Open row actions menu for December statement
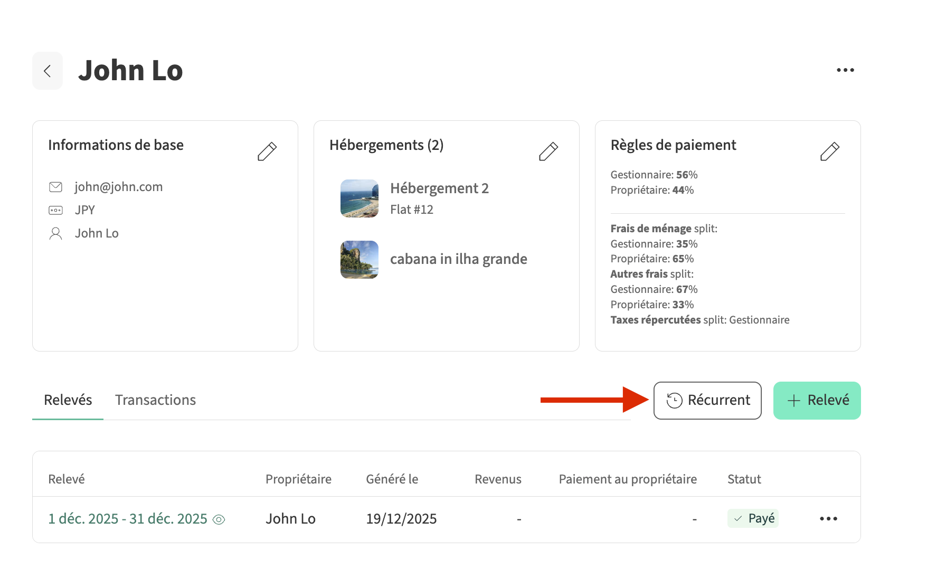 click(x=828, y=519)
